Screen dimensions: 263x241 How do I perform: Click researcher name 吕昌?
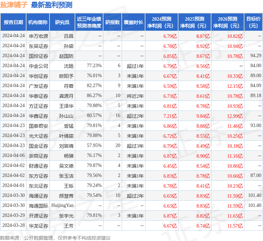click(69, 36)
